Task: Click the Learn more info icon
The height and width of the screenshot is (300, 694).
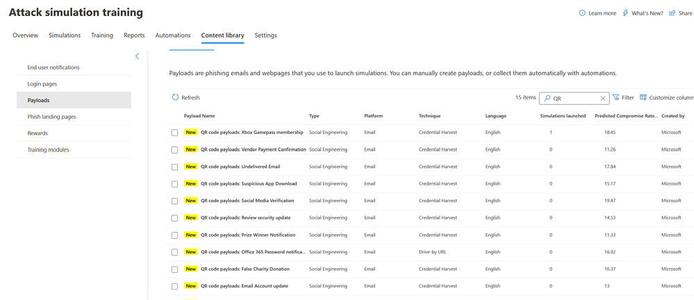Action: 582,13
